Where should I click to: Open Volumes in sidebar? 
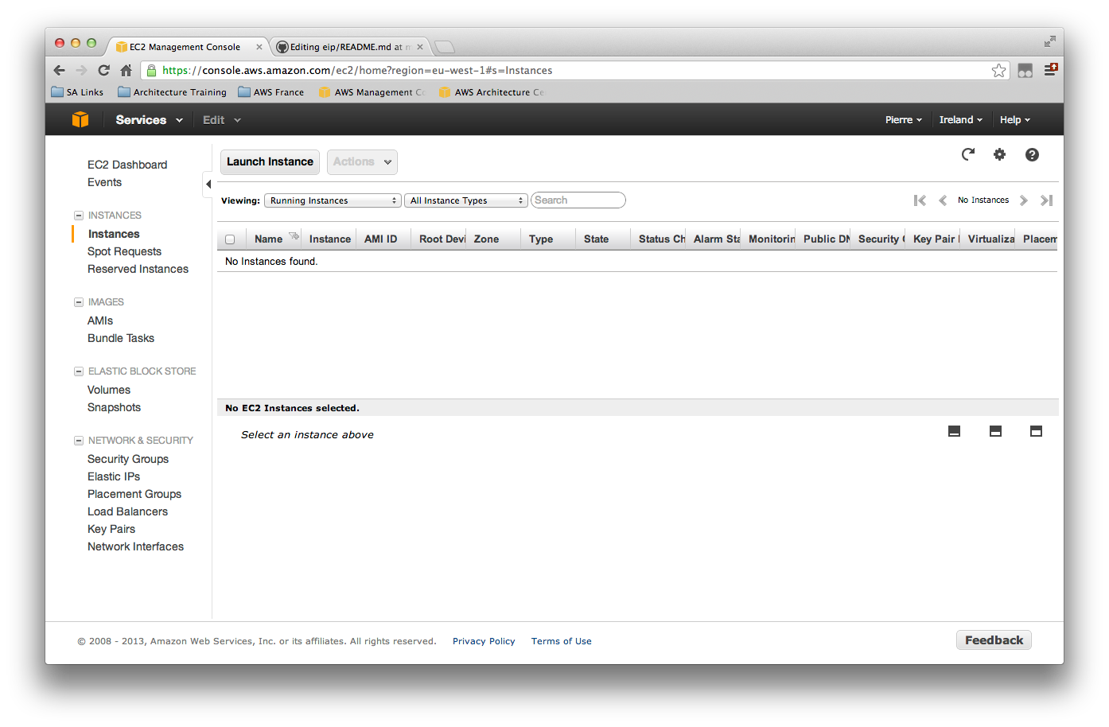click(109, 390)
